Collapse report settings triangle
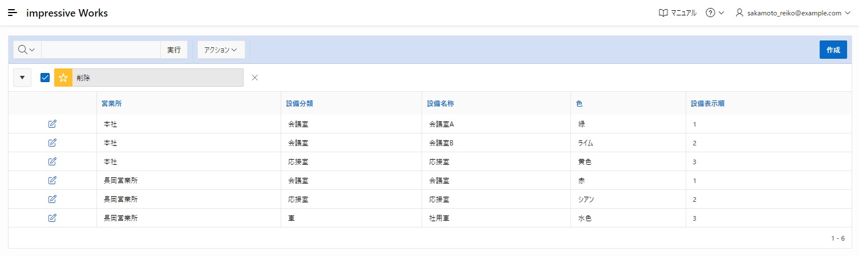The image size is (859, 256). pyautogui.click(x=22, y=78)
